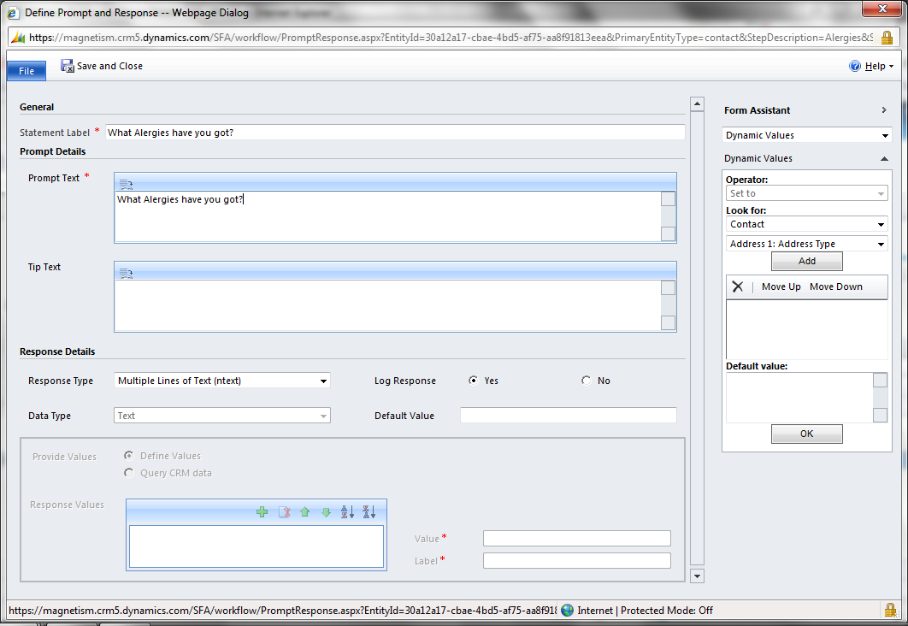The image size is (908, 626).
Task: Open the File menu
Action: (x=27, y=70)
